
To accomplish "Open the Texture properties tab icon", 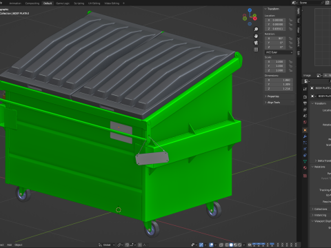I will (x=305, y=176).
